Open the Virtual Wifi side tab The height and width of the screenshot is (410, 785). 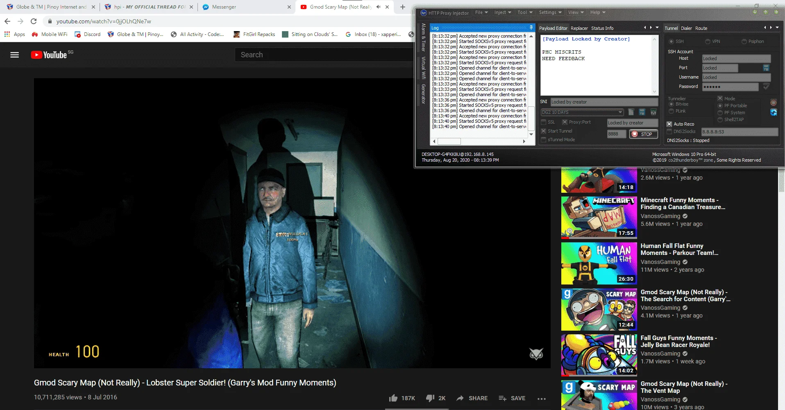coord(424,68)
